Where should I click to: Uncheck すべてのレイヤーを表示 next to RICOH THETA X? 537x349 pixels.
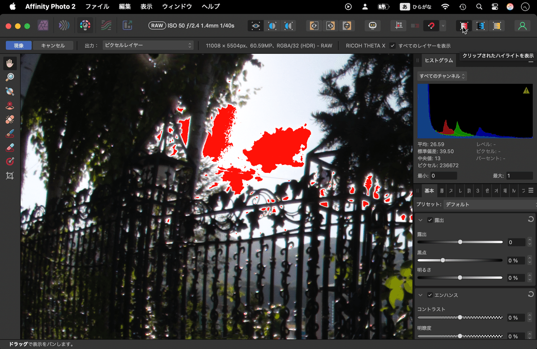tap(392, 45)
